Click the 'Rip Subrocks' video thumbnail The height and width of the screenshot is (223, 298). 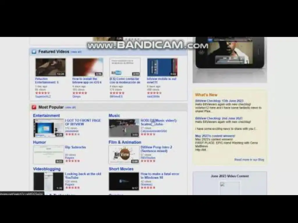pyautogui.click(x=49, y=155)
